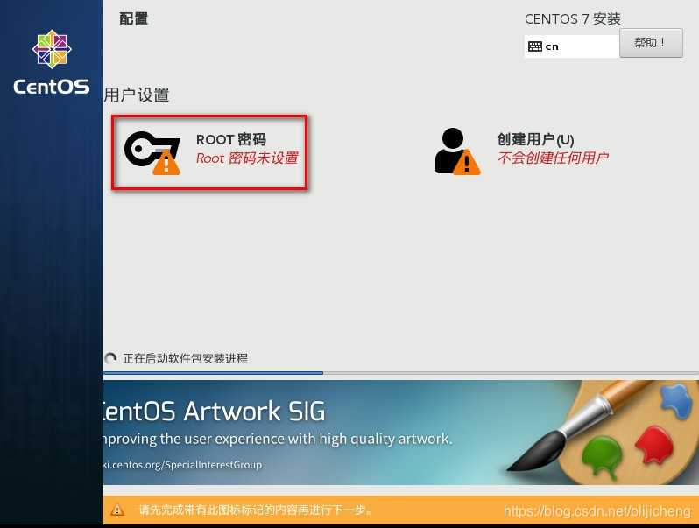699x528 pixels.
Task: Select the cn keyboard layout field
Action: 572,46
